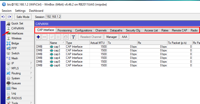Click the Comment note icon
The image size is (200, 104).
pos(65,37)
